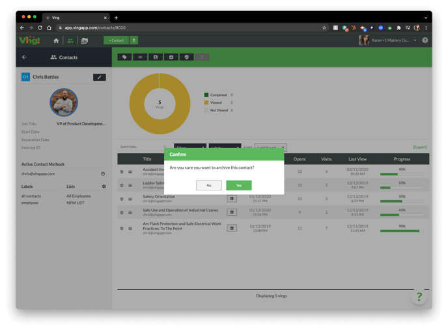
Task: Open the media library folder icon
Action: pyautogui.click(x=84, y=40)
